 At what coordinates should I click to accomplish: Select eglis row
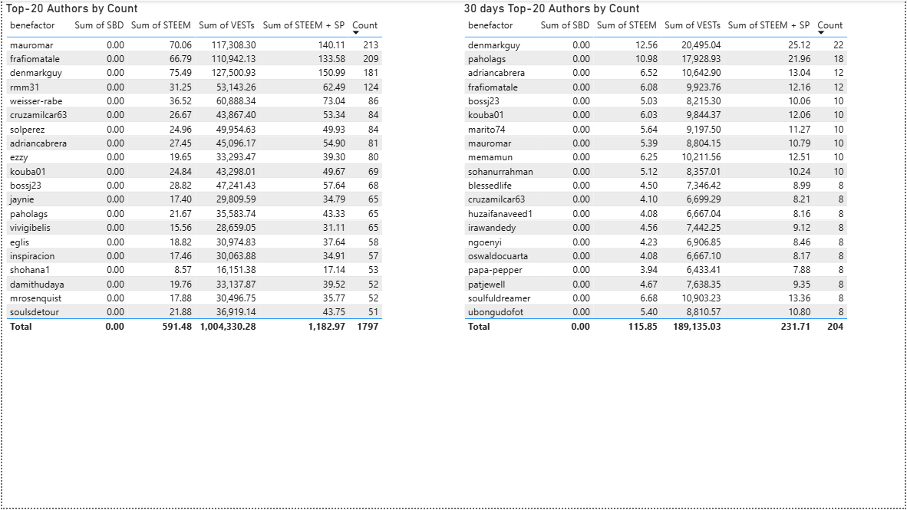point(194,242)
